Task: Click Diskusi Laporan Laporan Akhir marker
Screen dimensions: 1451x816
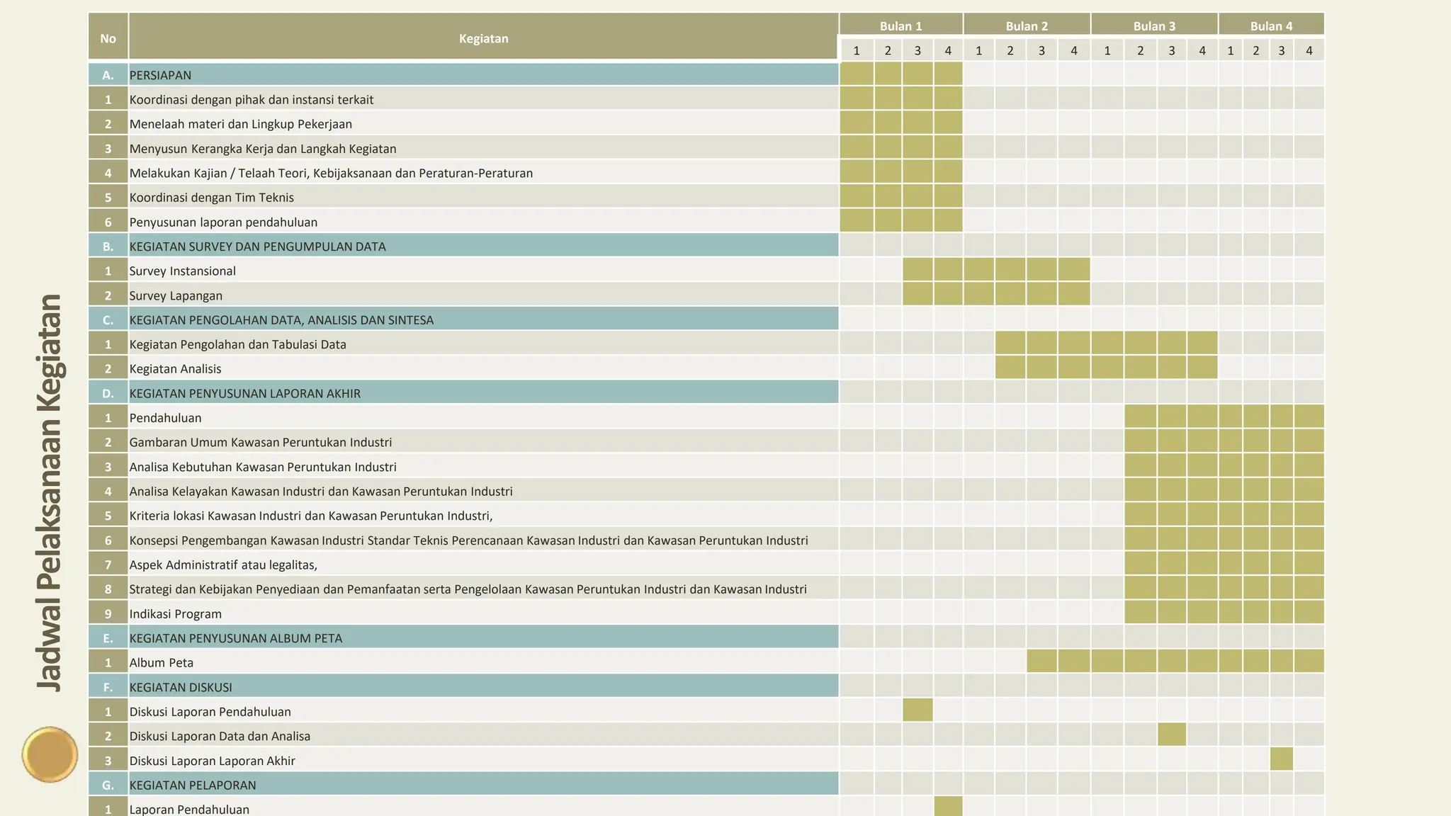Action: click(1281, 759)
